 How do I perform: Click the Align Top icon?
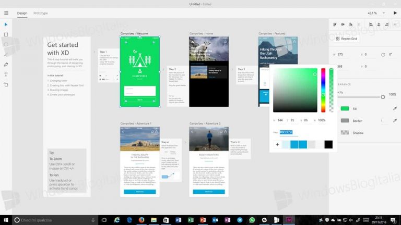pos(335,24)
